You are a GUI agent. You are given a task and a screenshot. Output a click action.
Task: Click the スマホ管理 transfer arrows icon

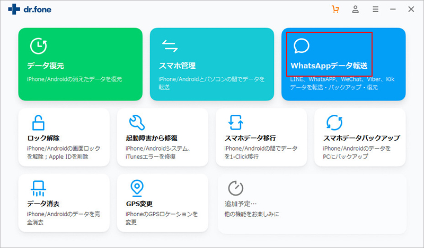(170, 45)
